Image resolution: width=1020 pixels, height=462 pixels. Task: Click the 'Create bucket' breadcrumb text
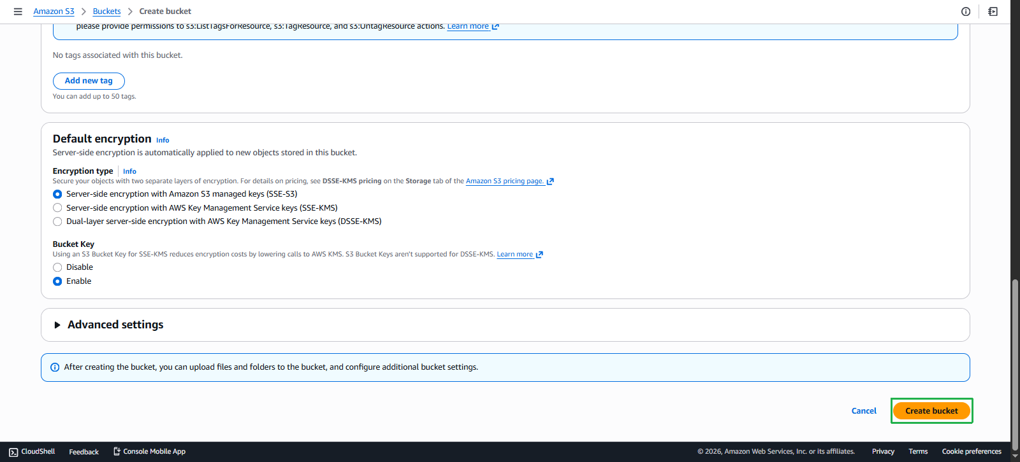[x=165, y=11]
